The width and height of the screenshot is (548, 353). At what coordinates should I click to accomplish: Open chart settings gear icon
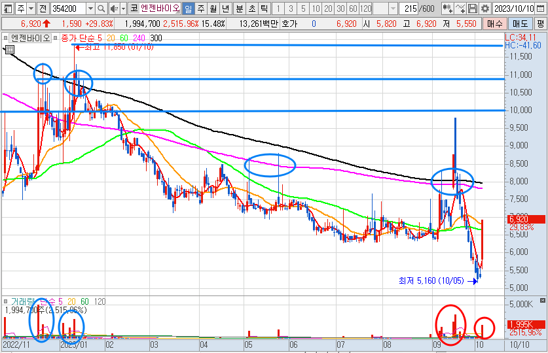coord(484,8)
